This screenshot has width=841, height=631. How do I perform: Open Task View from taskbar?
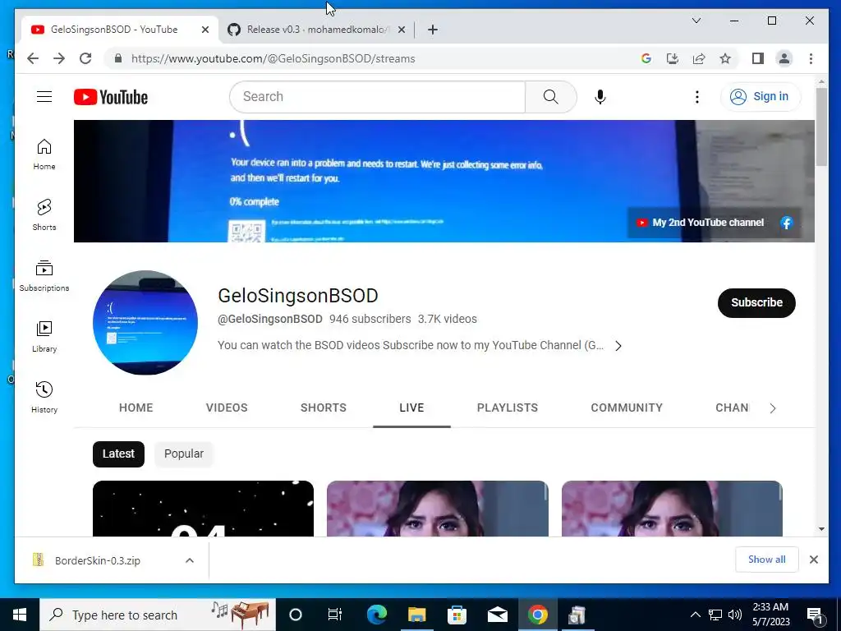[x=335, y=615]
